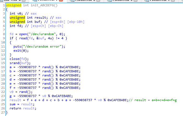The width and height of the screenshot is (183, 116).
Task: Select global variable 'e' on line 20
Action: click(10, 84)
